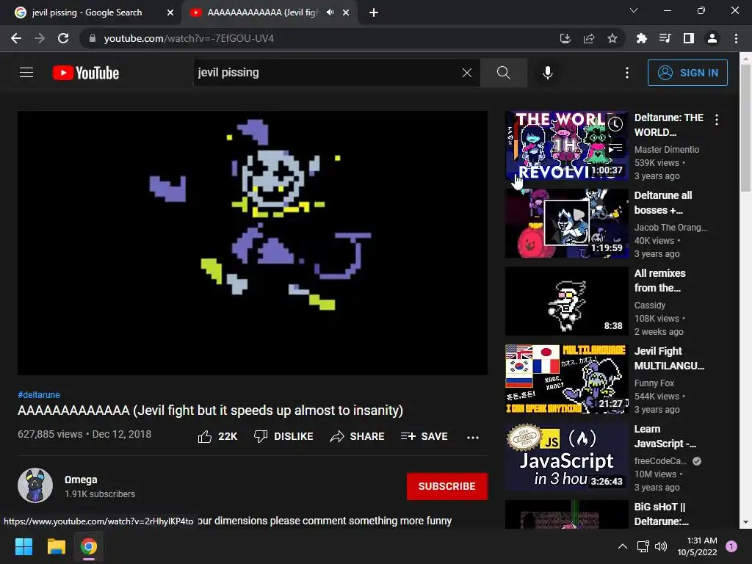The image size is (752, 564).
Task: Bookmark this page with star
Action: (x=612, y=38)
